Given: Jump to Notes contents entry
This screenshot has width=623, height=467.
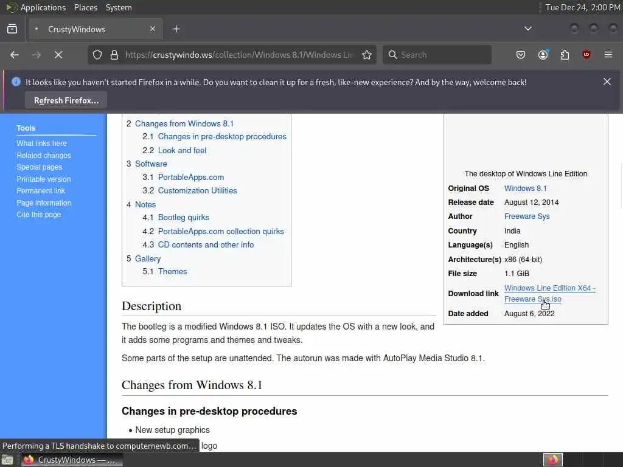Looking at the screenshot, I should click(x=145, y=204).
